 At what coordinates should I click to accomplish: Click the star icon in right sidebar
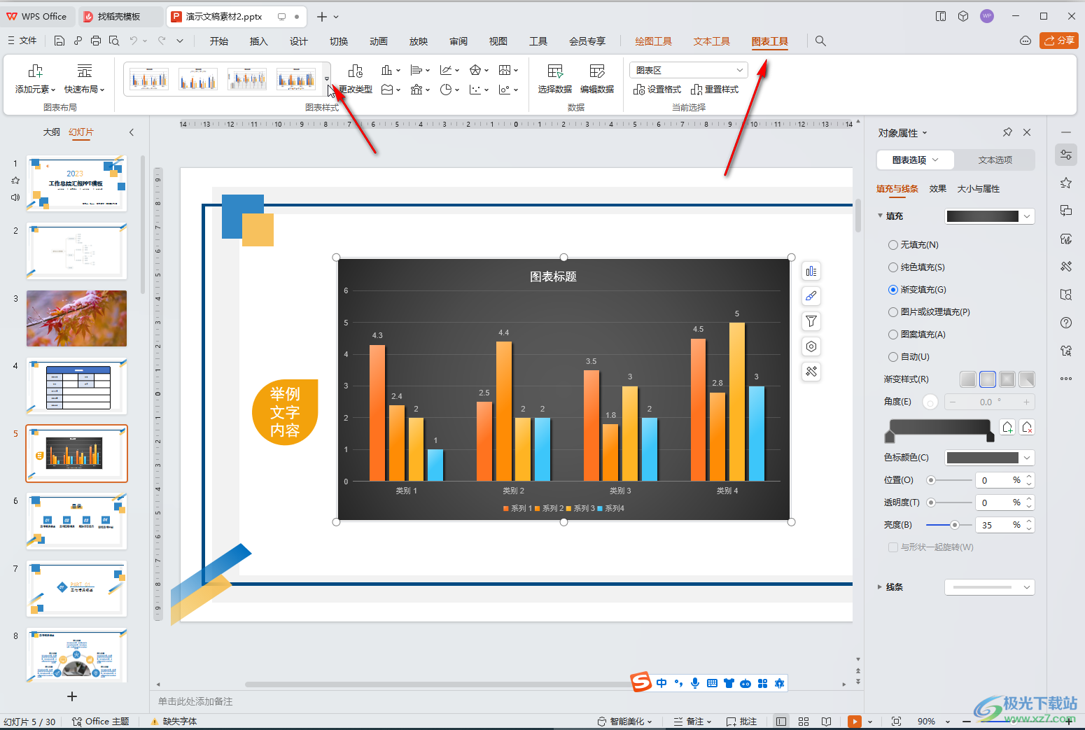1066,183
